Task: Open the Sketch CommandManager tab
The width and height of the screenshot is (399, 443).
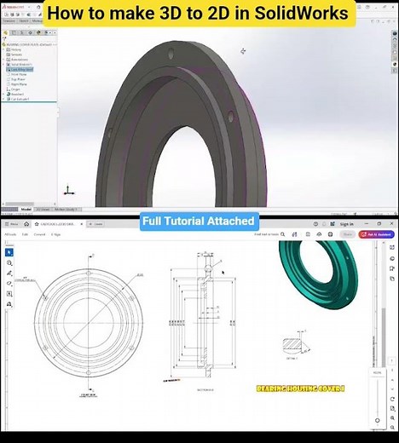Action: pos(24,21)
